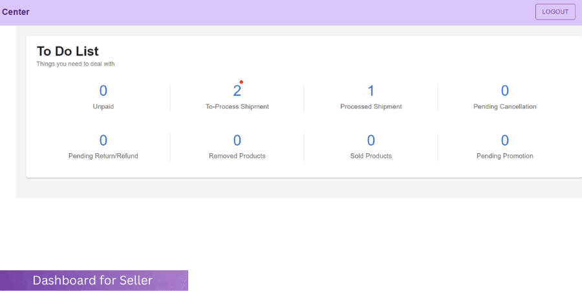The height and width of the screenshot is (291, 582).
Task: Click the Center title in header
Action: (16, 12)
